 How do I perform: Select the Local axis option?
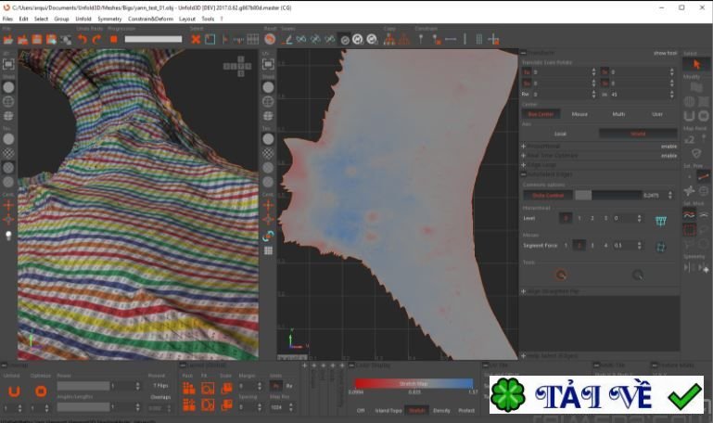[560, 133]
